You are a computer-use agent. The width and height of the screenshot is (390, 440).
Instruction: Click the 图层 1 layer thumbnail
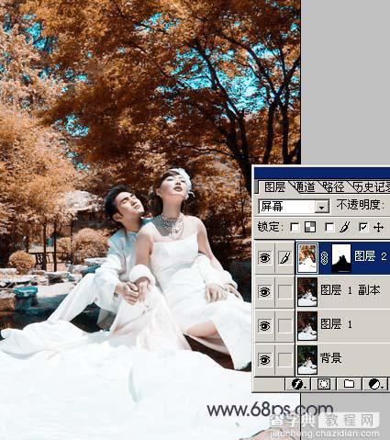pyautogui.click(x=307, y=326)
